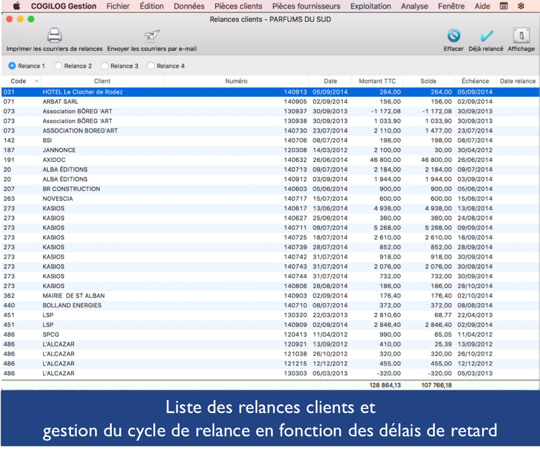Select the ARBAT SARL row
This screenshot has width=540, height=452.
270,102
